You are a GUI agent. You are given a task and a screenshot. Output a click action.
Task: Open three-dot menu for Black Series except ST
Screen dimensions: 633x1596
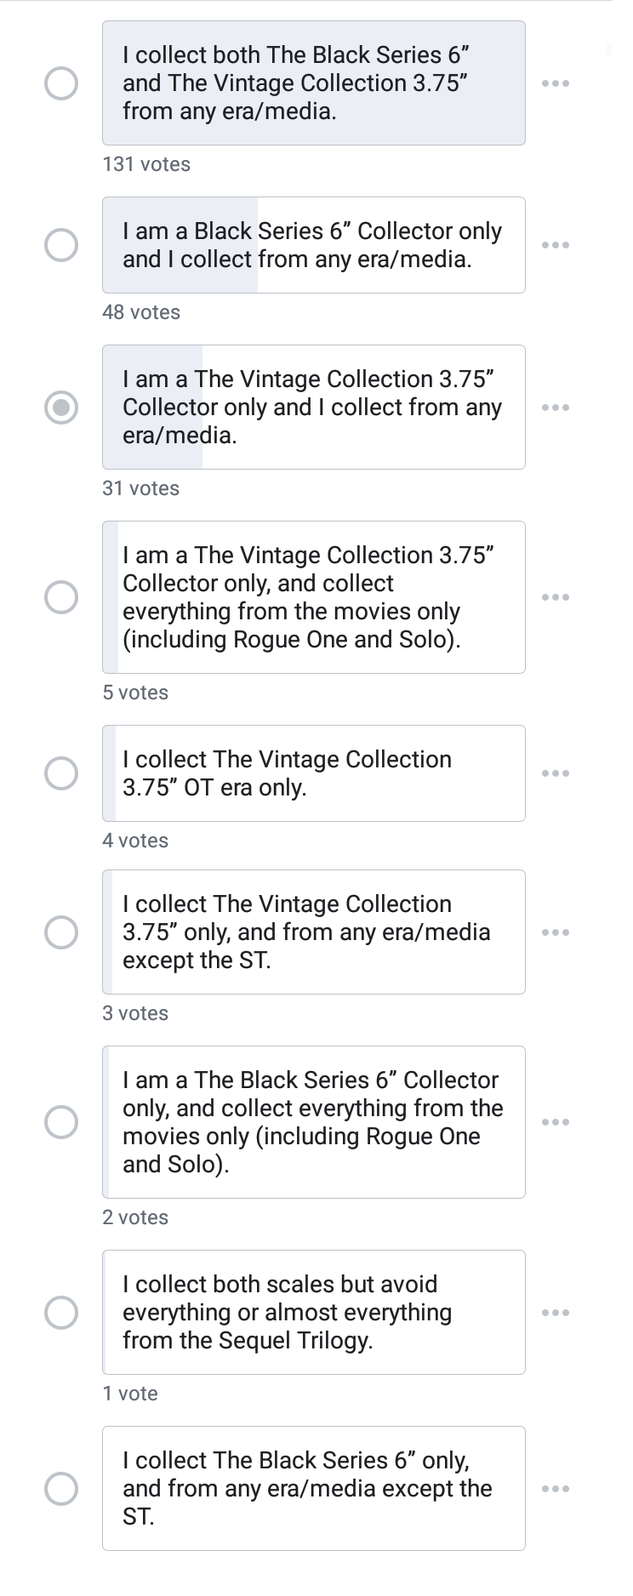click(x=555, y=1489)
